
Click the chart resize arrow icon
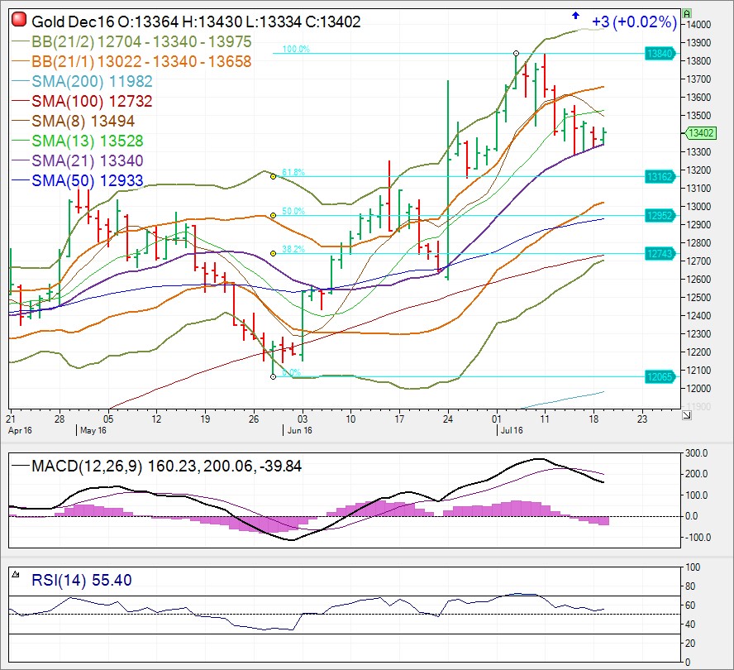pyautogui.click(x=686, y=415)
